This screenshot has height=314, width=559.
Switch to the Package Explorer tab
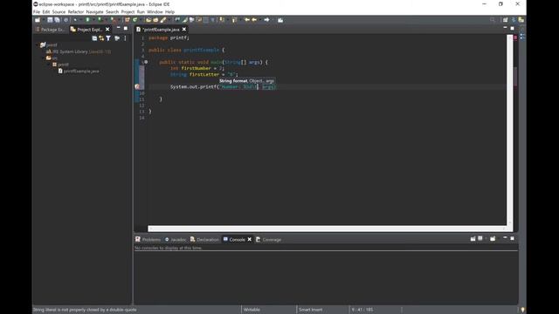click(51, 30)
